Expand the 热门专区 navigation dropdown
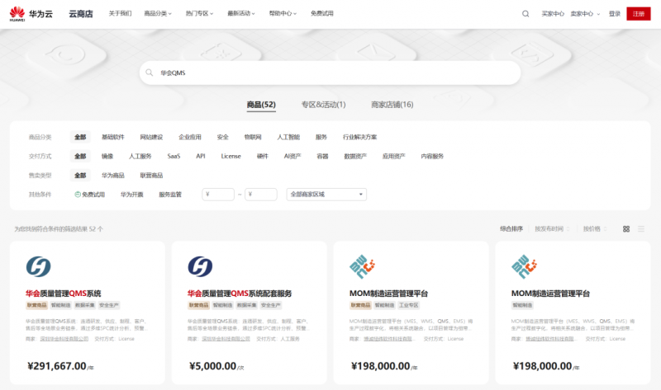This screenshot has width=661, height=390. pos(200,13)
